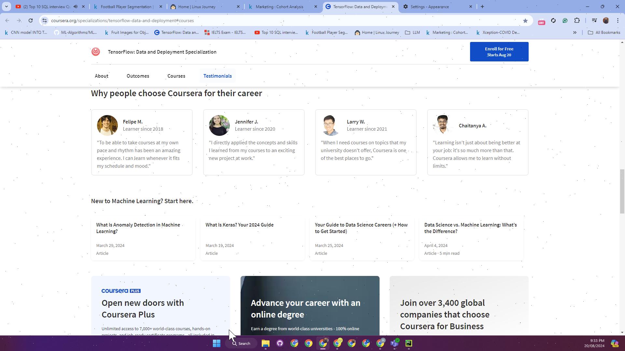
Task: Click the Coursera TensorFlow specialization logo
Action: pos(96,52)
